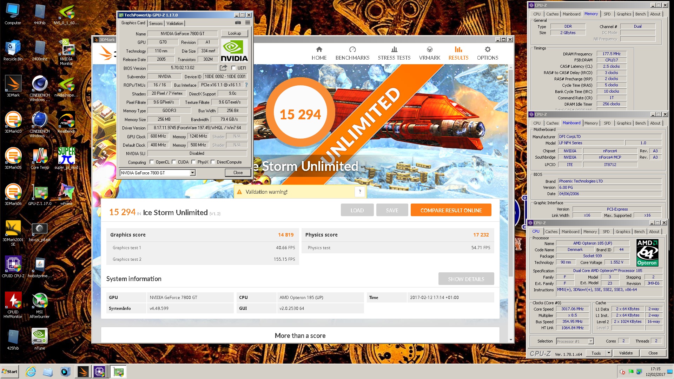Launch Core Temp from the desktop
The image size is (674, 379).
(40, 158)
